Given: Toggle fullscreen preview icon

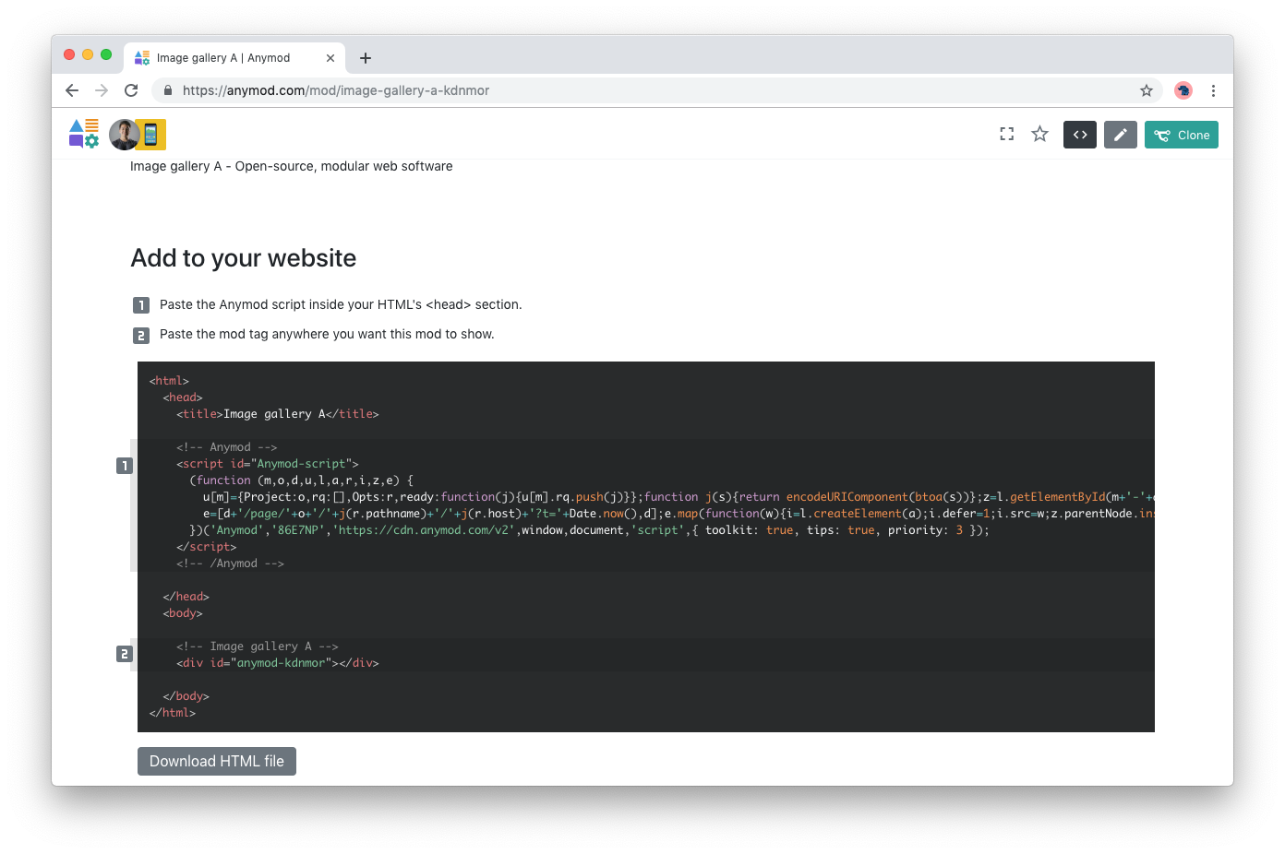Looking at the screenshot, I should [1007, 135].
